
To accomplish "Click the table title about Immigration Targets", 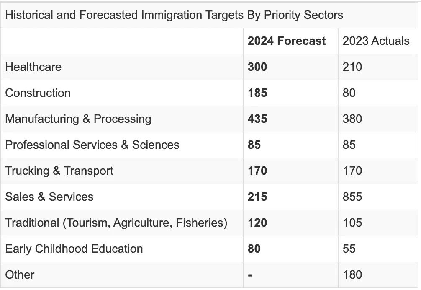I will pos(174,15).
